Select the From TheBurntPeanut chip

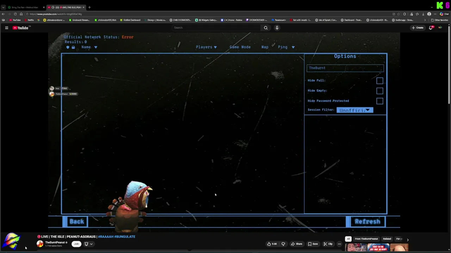pos(366,239)
